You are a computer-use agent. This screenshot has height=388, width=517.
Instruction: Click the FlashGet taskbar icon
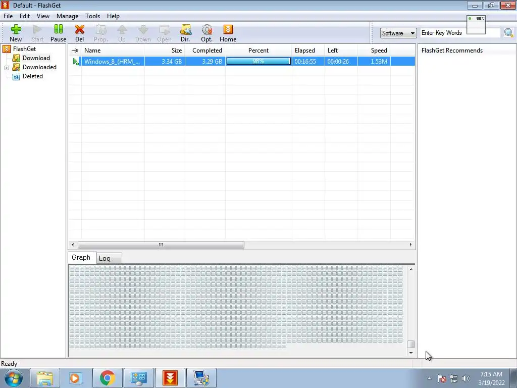pyautogui.click(x=170, y=378)
